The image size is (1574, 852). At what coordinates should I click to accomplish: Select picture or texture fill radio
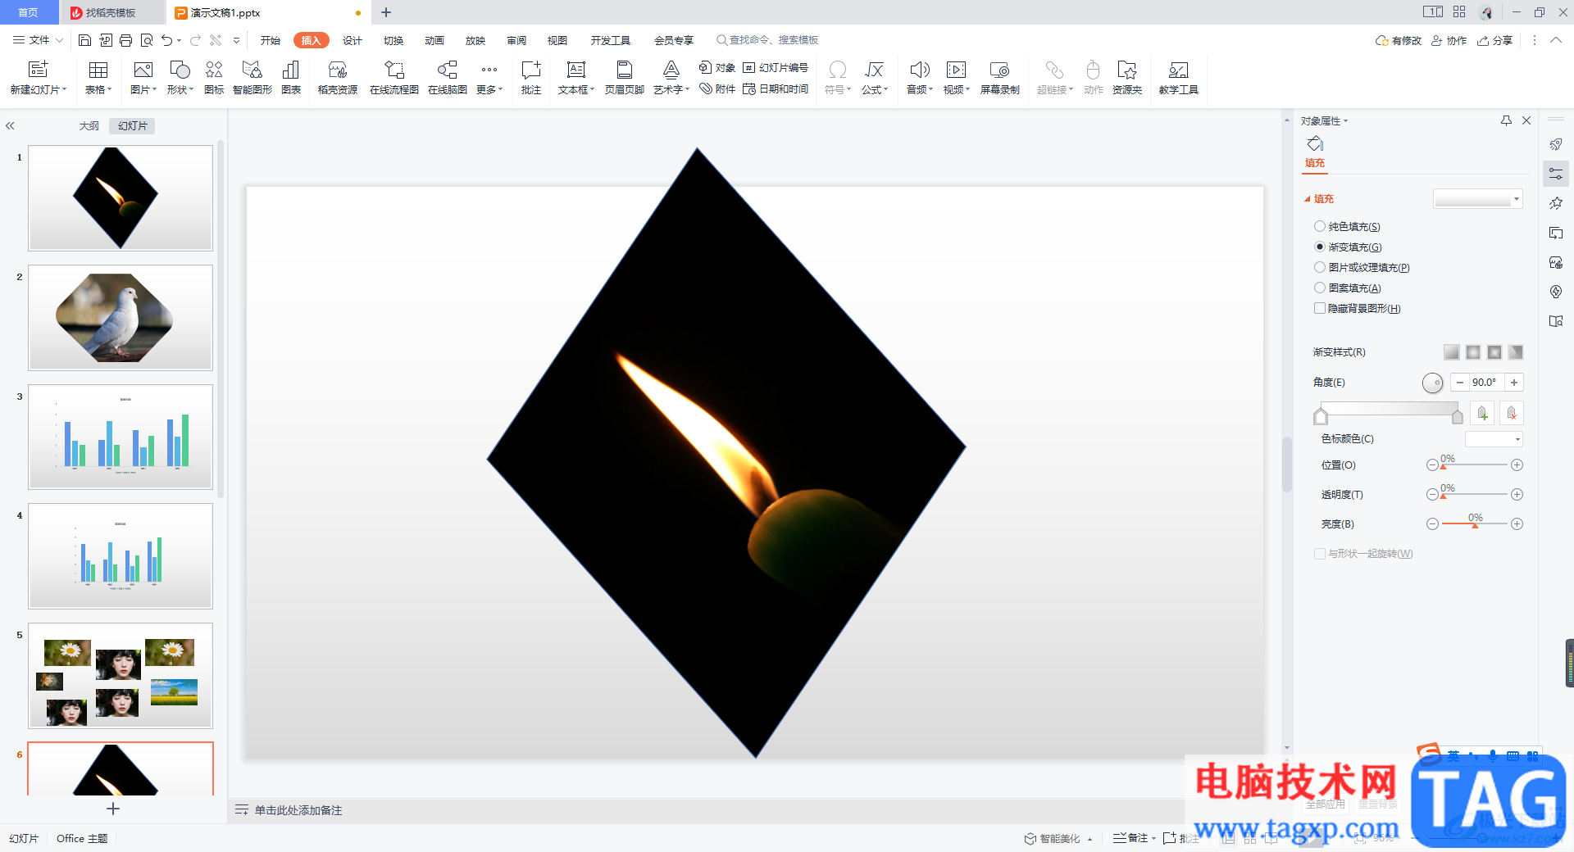(1320, 267)
